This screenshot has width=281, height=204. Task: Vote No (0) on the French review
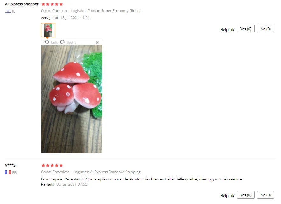point(265,195)
